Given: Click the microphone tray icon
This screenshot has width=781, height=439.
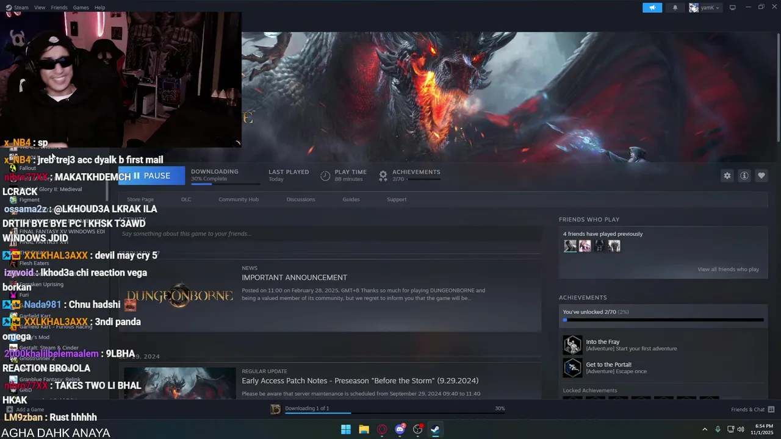Looking at the screenshot, I should [718, 429].
